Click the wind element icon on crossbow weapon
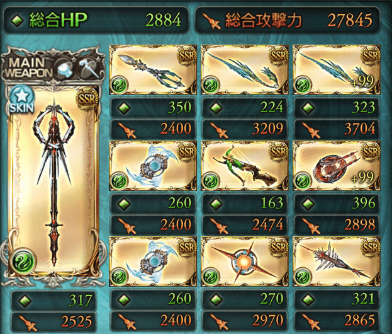Screen dimensions: 392x334 (x=211, y=181)
